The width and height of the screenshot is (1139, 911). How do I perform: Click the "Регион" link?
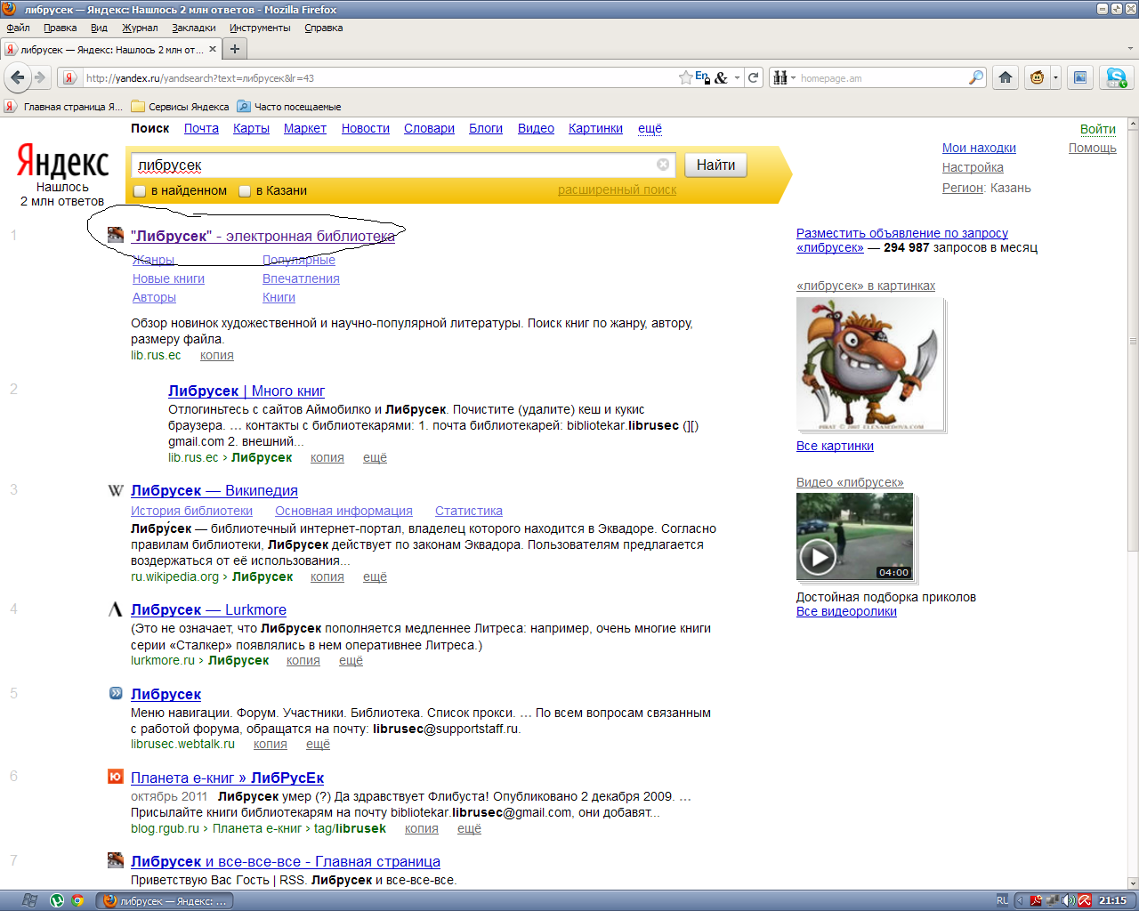pyautogui.click(x=963, y=188)
